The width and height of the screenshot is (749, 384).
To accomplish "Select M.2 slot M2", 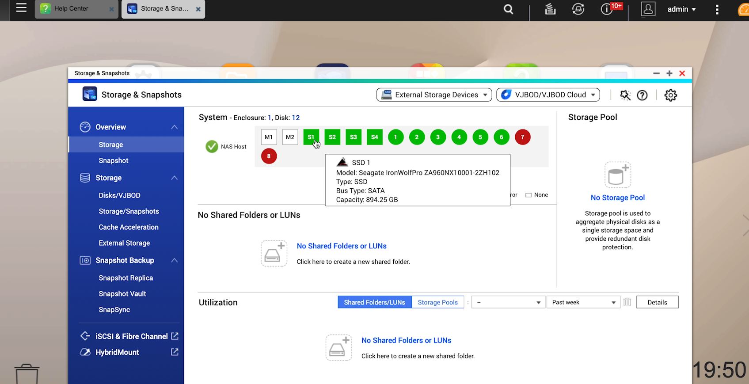I will click(x=290, y=137).
